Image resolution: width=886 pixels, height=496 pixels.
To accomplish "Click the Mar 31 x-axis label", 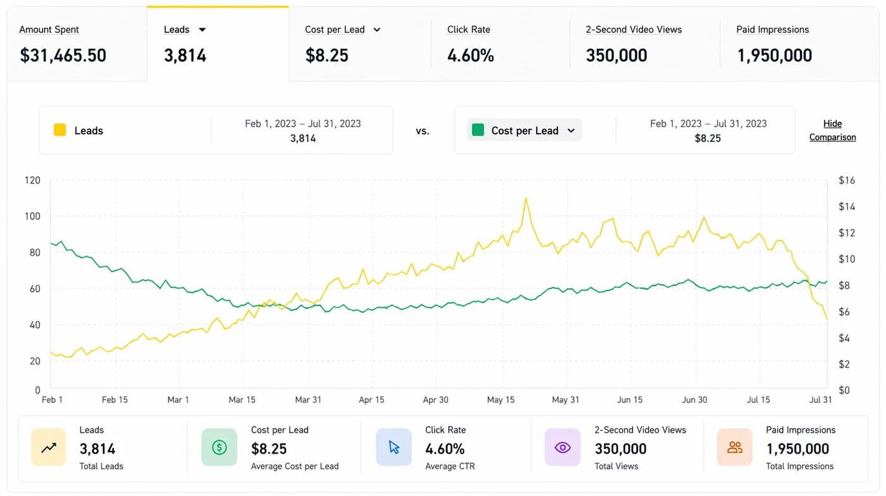I will tap(308, 400).
